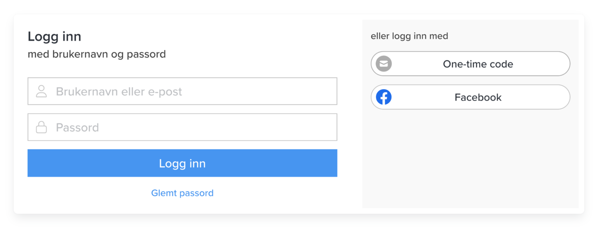Focus the 'Brukernavn eller e-post' input field
The image size is (598, 232).
pyautogui.click(x=187, y=91)
